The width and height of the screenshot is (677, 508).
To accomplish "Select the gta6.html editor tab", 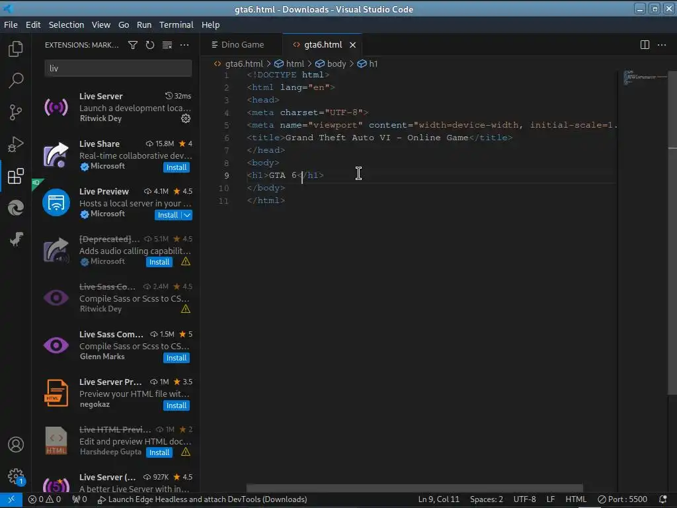I will point(322,45).
